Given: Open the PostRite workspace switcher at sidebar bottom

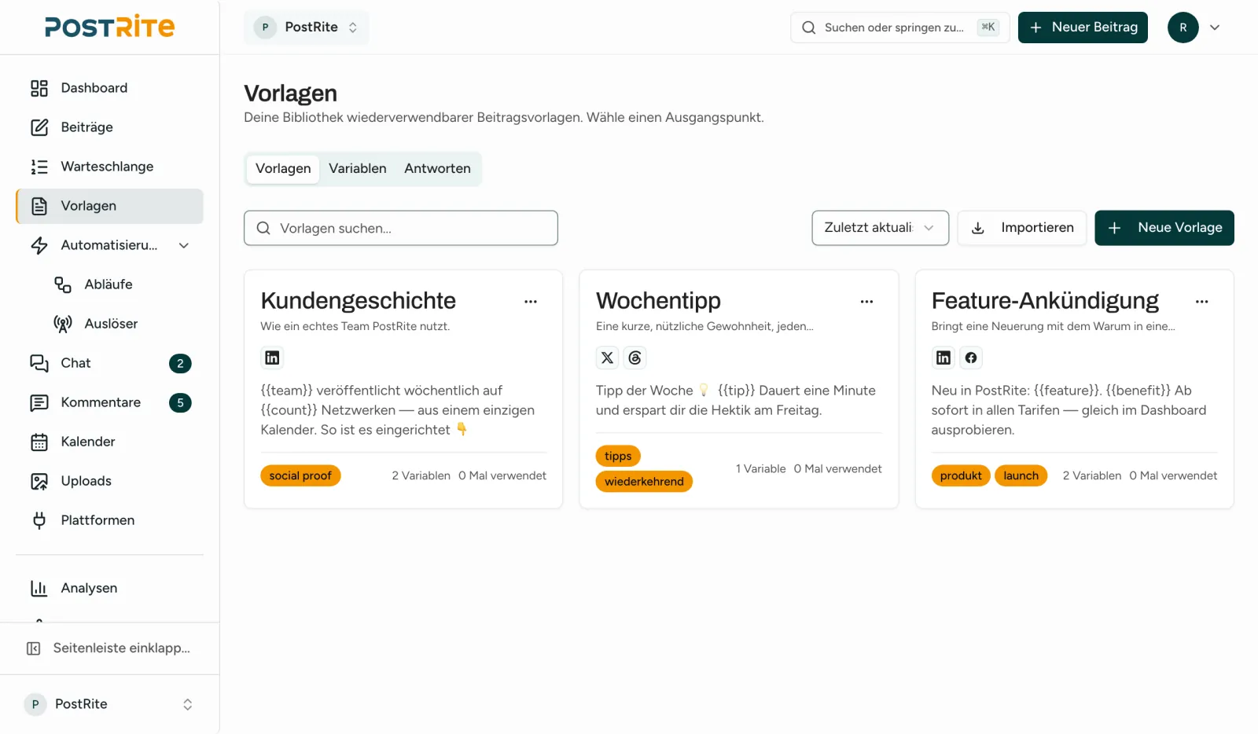Looking at the screenshot, I should tap(109, 704).
